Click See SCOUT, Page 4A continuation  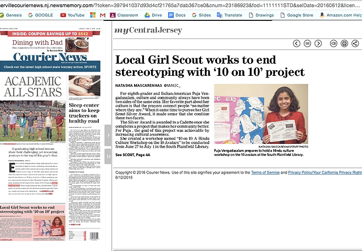click(x=133, y=155)
